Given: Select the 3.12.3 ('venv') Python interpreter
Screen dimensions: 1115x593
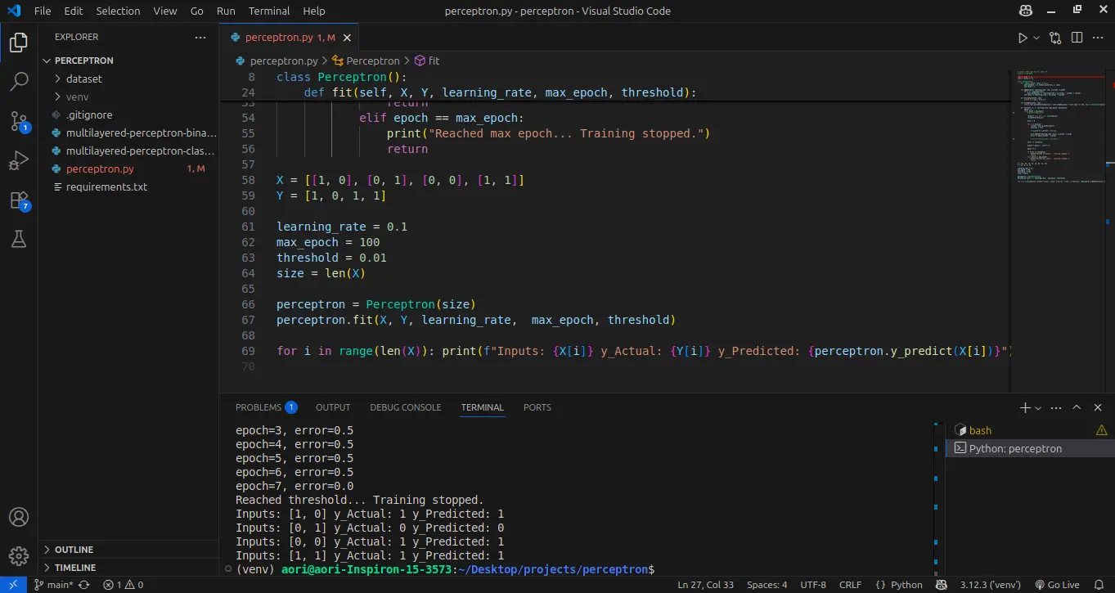Looking at the screenshot, I should [990, 584].
